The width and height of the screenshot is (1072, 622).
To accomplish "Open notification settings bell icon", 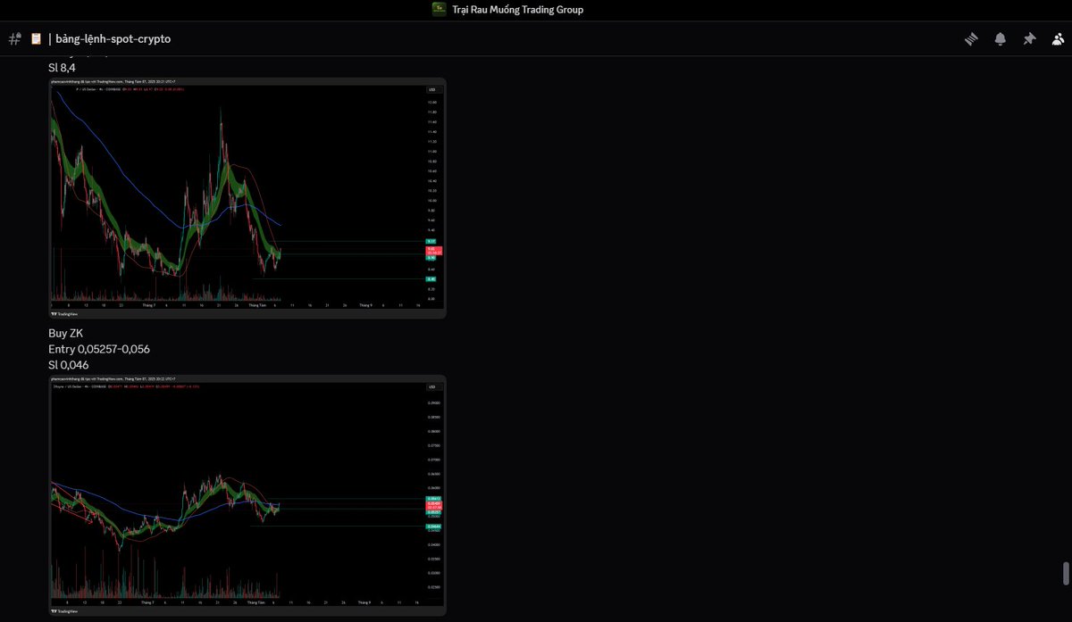I will [1001, 39].
